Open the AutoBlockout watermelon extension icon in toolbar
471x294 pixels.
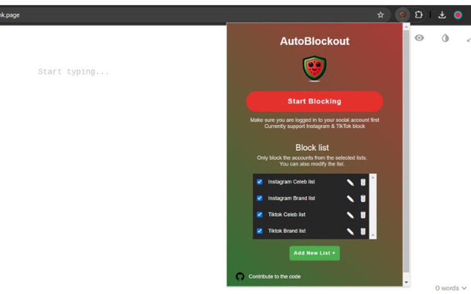click(402, 14)
